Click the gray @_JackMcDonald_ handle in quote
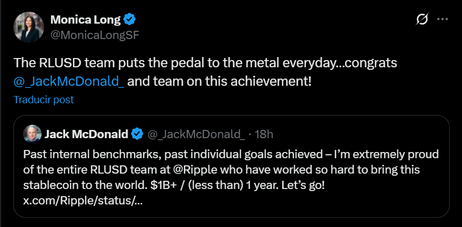Viewport: 462px width, 227px height. (x=196, y=135)
